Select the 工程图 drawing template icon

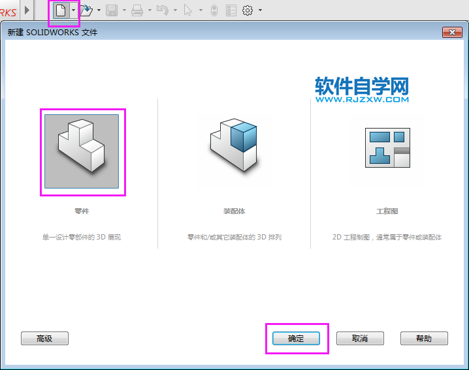tap(387, 147)
